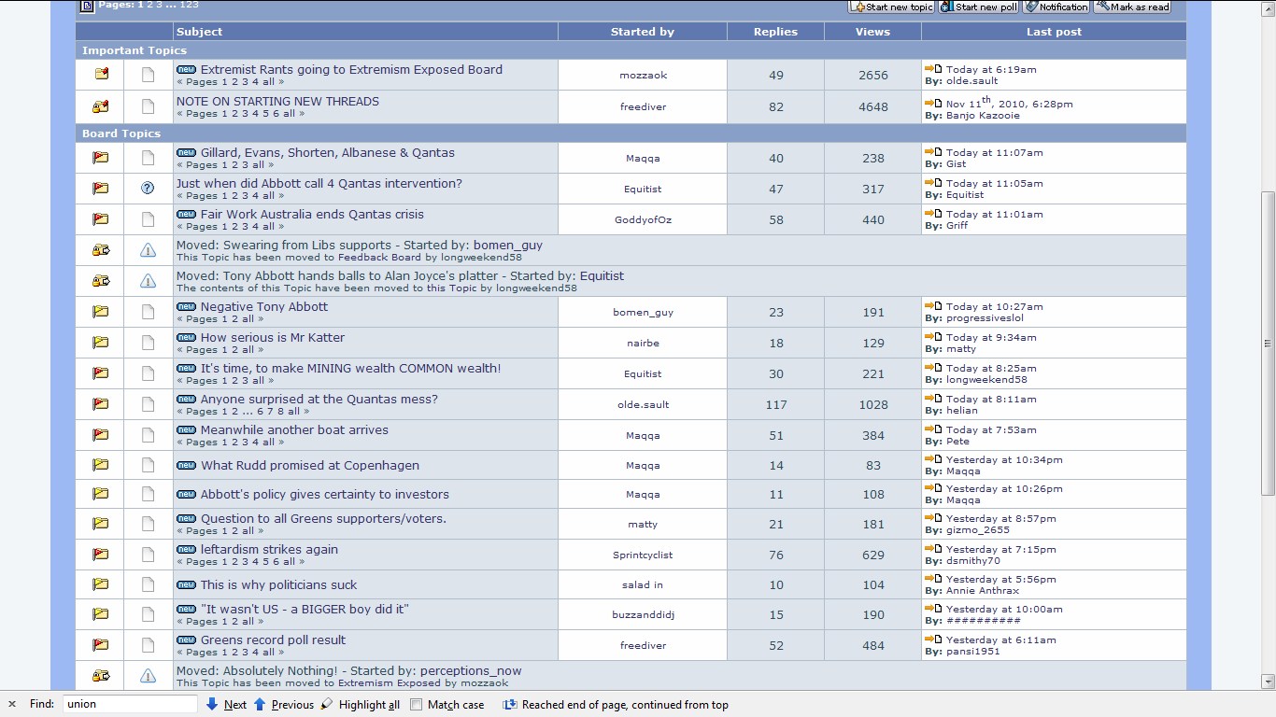Screen dimensions: 1276x717
Task: Click the Find text input field
Action: 130,705
